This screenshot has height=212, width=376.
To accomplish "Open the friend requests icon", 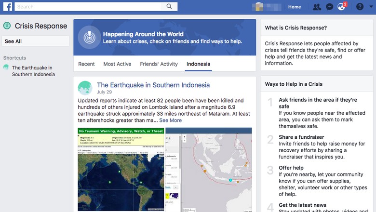I will point(317,7).
